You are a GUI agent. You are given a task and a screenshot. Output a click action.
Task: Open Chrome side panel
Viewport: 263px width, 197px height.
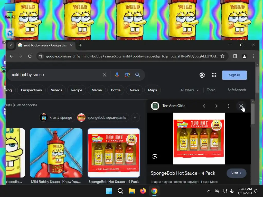(235, 56)
